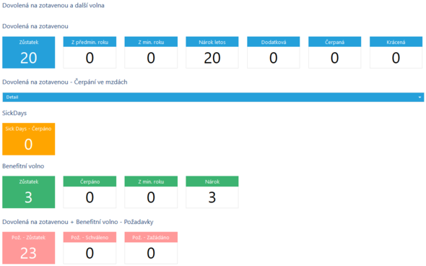This screenshot has width=426, height=266.
Task: Click the Benefitní volno - Požadavky section heading
Action: 78,222
